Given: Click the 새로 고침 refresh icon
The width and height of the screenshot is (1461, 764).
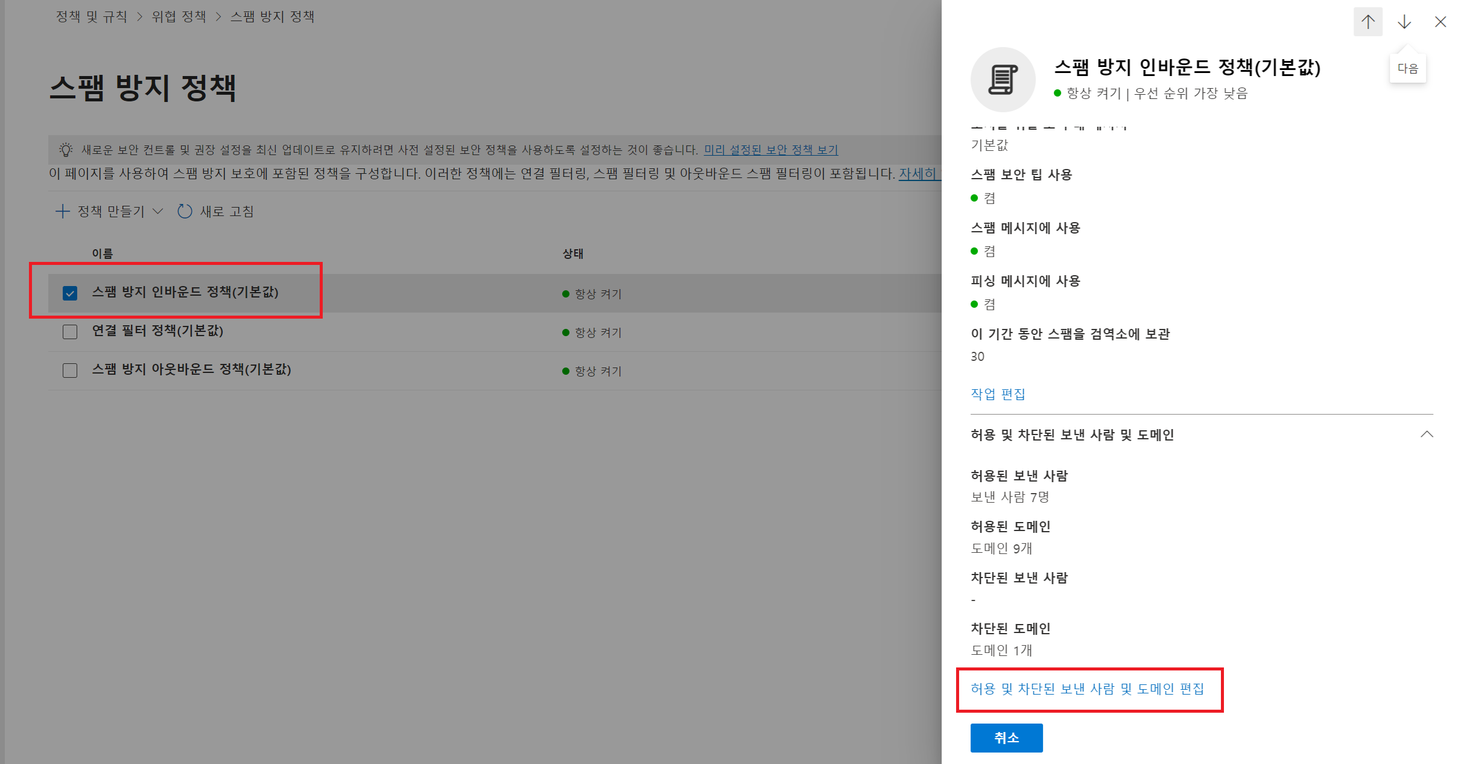Looking at the screenshot, I should (x=185, y=211).
